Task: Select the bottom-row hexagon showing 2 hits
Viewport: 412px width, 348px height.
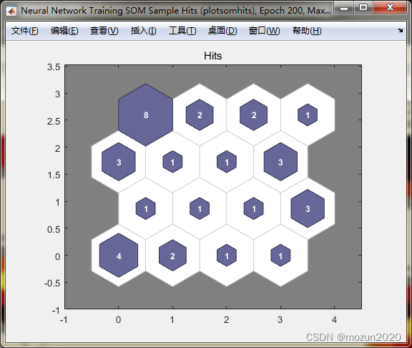Action: tap(172, 256)
